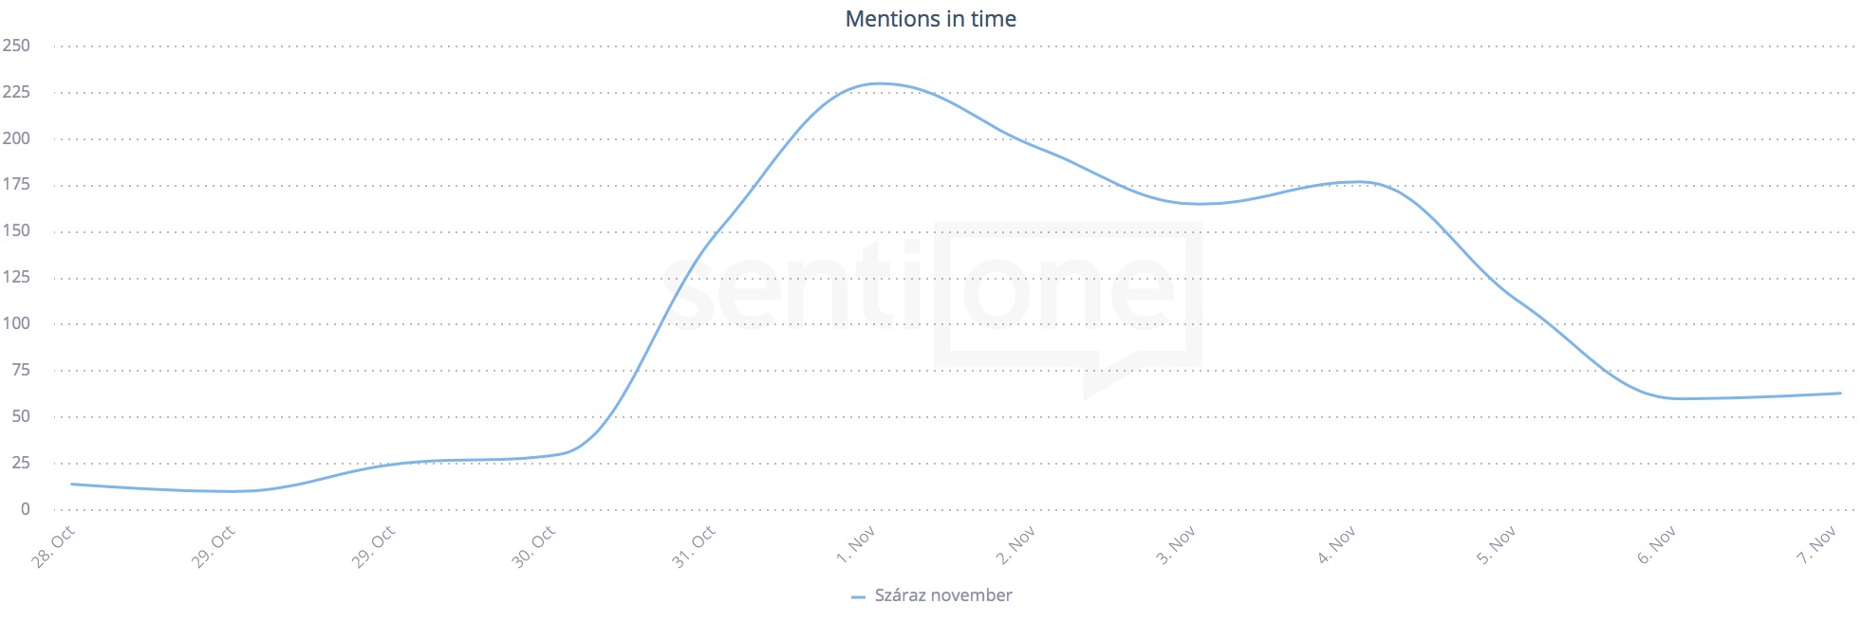This screenshot has height=622, width=1862.
Task: Click the Mentions in time chart title
Action: [x=930, y=19]
